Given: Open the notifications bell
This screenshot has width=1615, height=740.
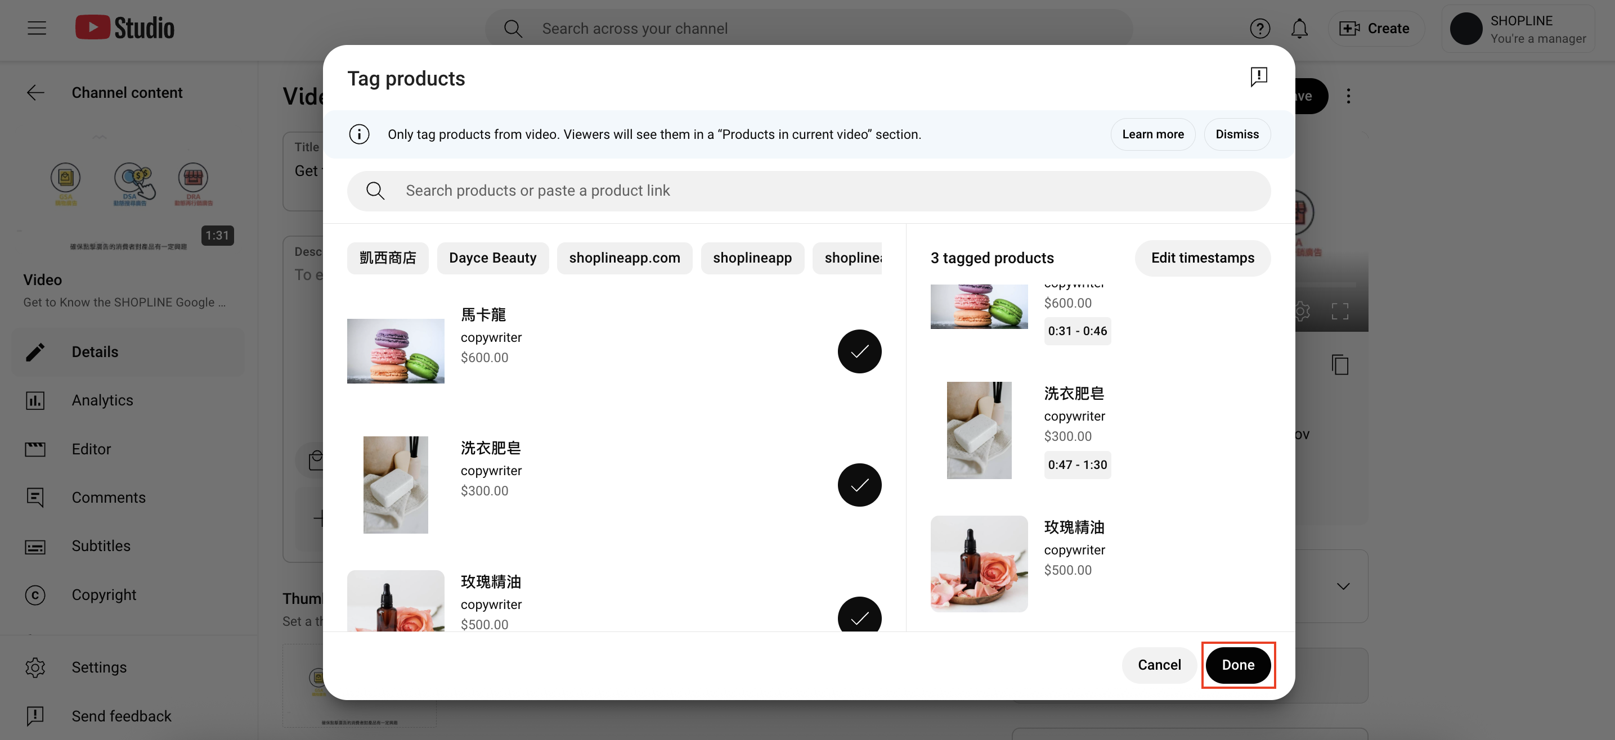Looking at the screenshot, I should (1299, 28).
